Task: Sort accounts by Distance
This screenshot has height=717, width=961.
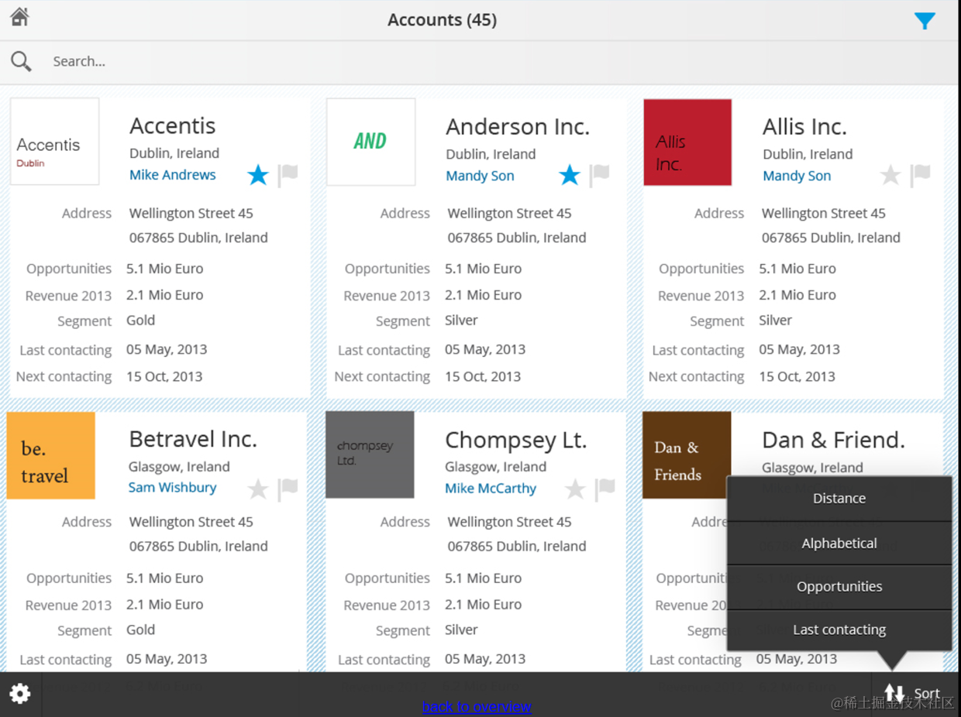Action: pos(839,499)
